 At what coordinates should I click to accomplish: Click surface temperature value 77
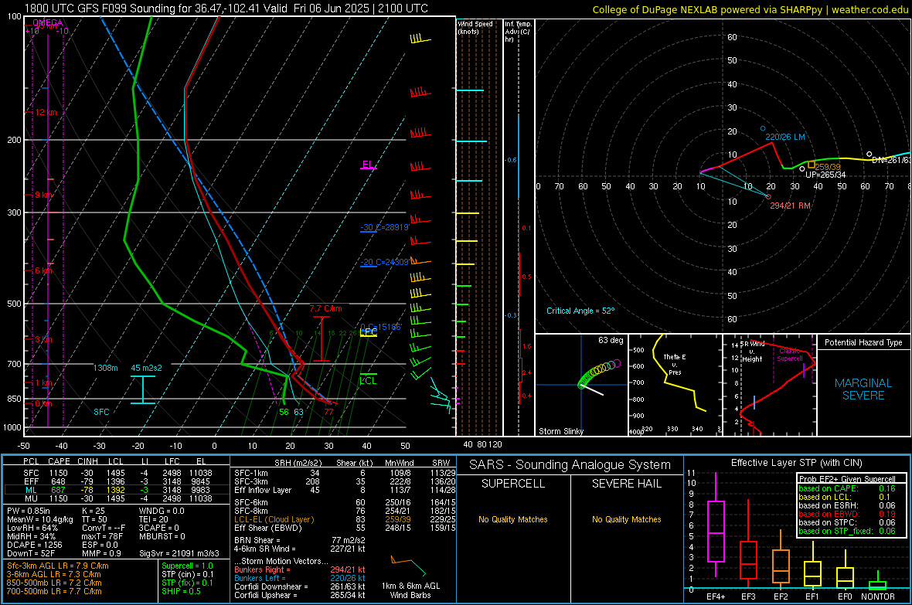pos(328,412)
